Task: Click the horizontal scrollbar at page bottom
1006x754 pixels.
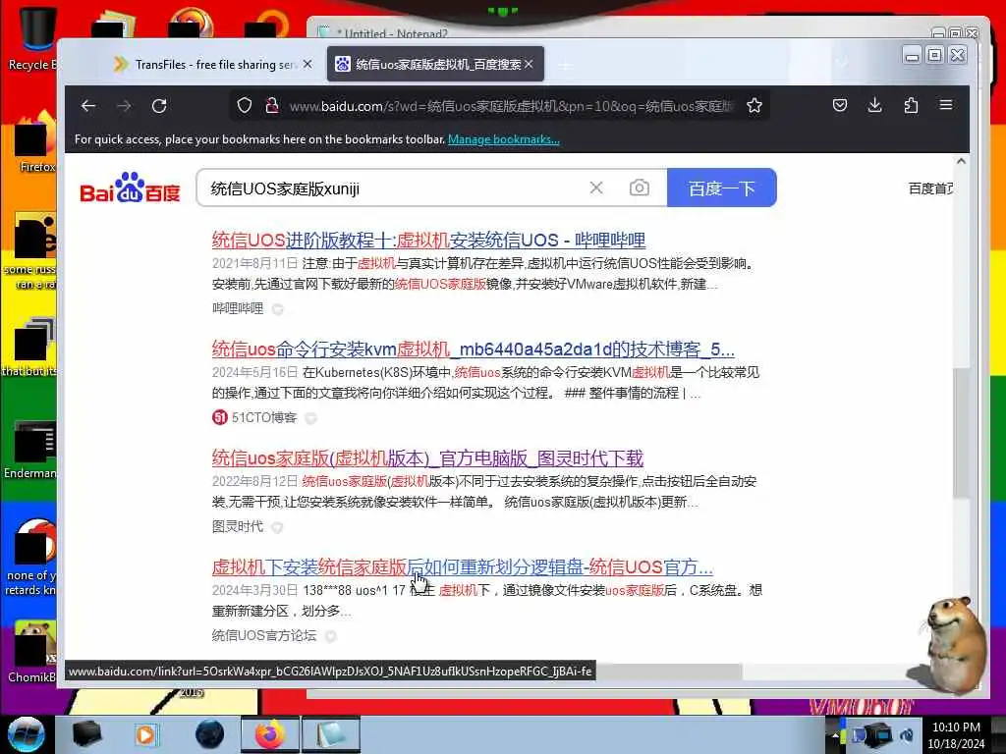Action: pos(667,672)
